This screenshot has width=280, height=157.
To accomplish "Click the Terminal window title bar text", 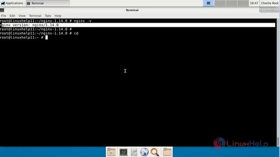I will pyautogui.click(x=132, y=10).
